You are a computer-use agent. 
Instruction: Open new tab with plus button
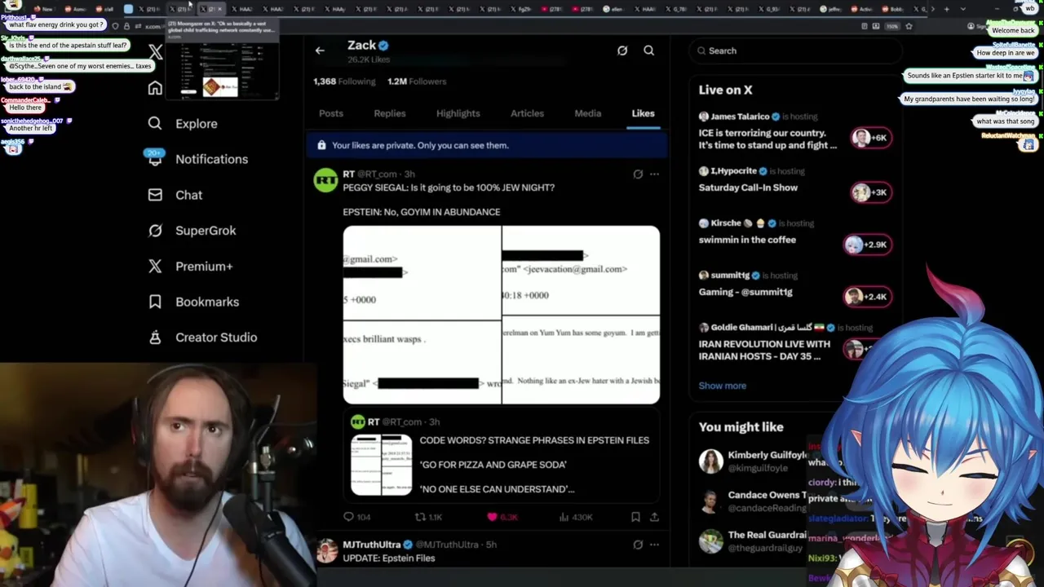point(946,9)
